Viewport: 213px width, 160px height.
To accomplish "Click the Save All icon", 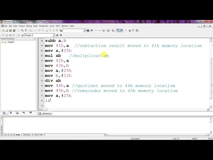I will [14, 30].
